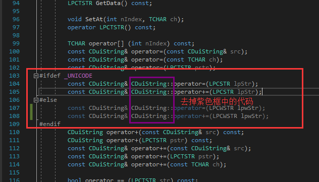Click nIndex parameter on line 99
The width and height of the screenshot is (319, 182).
pos(156,43)
